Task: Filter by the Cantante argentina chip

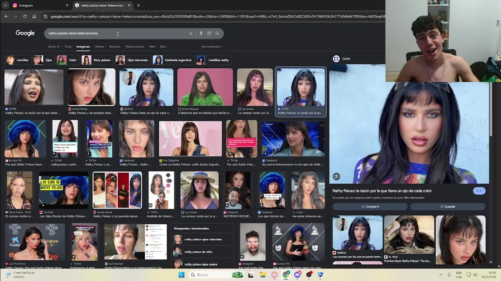Action: pos(173,60)
